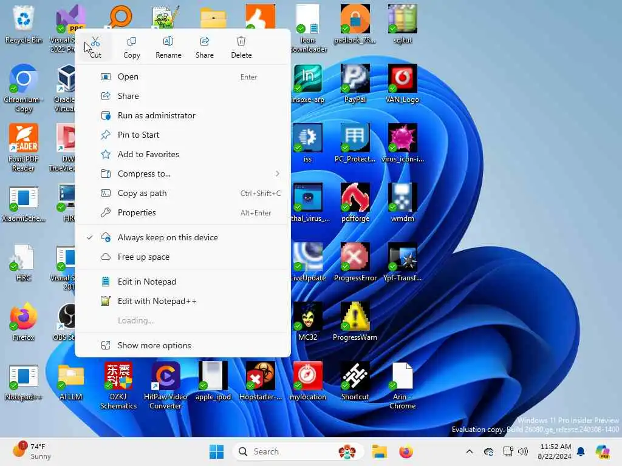The image size is (622, 466).
Task: Select the Foxit PDF Reader desktop icon
Action: click(x=24, y=147)
